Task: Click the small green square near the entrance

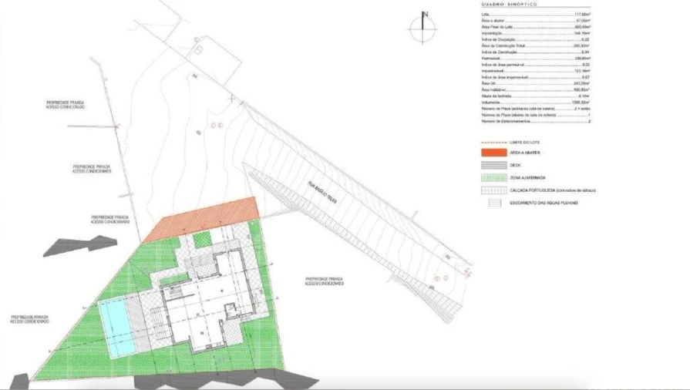Action: tap(203, 237)
